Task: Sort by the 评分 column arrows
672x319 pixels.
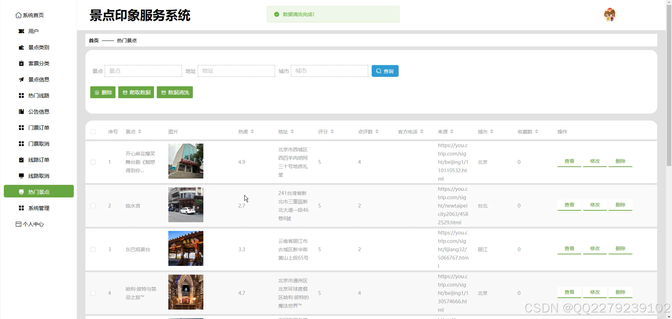Action: tap(332, 132)
